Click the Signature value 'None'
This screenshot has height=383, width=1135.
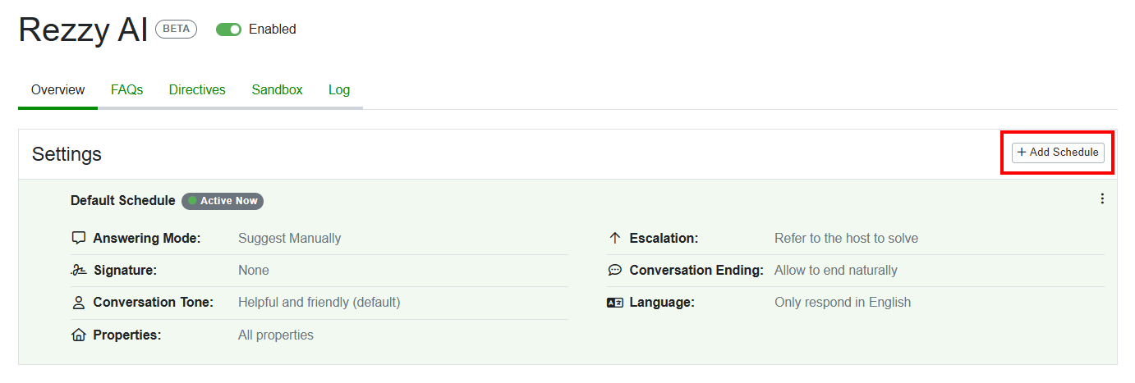[x=254, y=271]
